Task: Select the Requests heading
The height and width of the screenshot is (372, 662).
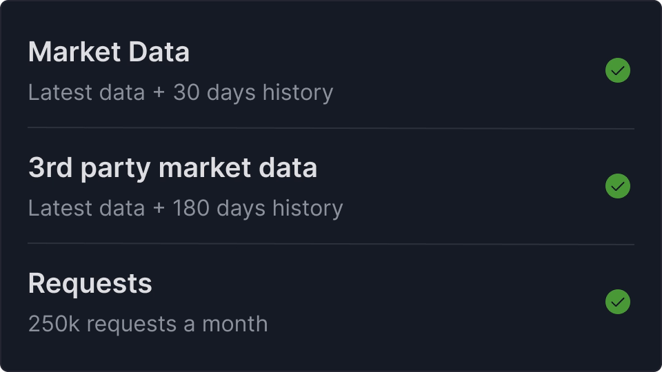Action: [90, 284]
